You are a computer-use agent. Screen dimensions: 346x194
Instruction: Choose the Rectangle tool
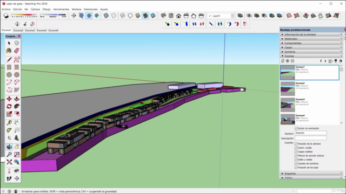[x=9, y=67]
